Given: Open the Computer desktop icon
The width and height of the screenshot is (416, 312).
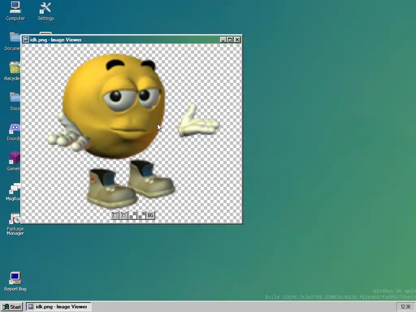Looking at the screenshot, I should coord(15,11).
